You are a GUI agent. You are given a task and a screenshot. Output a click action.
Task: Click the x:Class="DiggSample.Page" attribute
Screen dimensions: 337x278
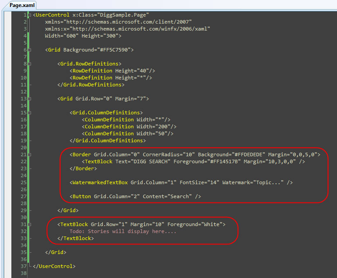pyautogui.click(x=111, y=15)
